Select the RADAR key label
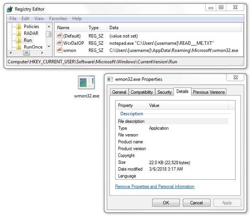Image resolution: width=251 pixels, height=218 pixels. [31, 33]
